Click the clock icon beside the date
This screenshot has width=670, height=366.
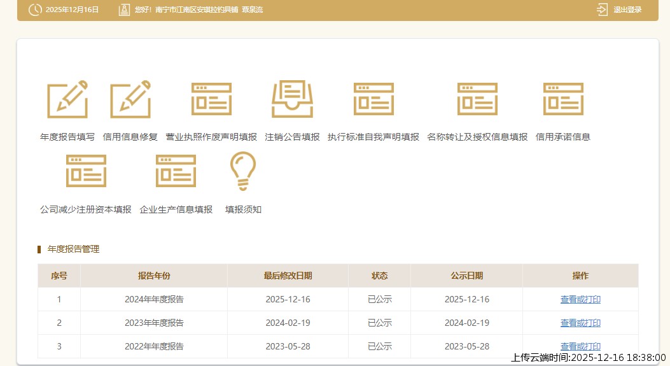coord(35,10)
